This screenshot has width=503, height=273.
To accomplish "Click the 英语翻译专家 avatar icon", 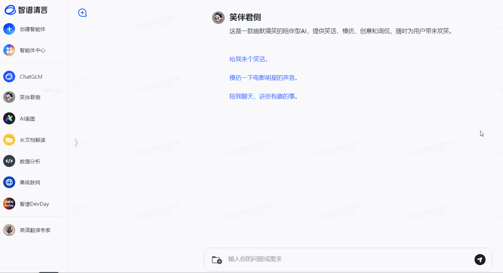I will tap(9, 230).
